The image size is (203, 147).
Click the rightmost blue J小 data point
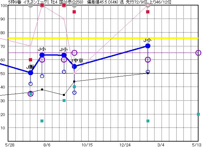(148, 46)
